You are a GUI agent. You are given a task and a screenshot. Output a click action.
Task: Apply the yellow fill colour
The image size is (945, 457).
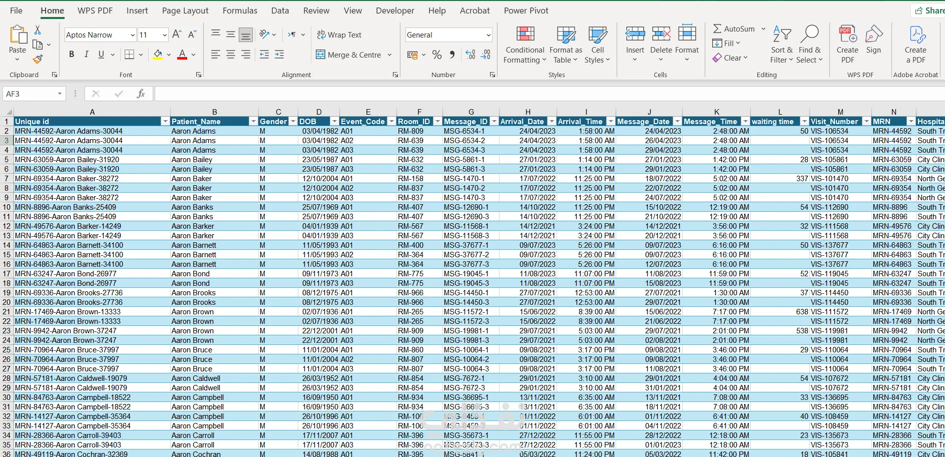158,55
